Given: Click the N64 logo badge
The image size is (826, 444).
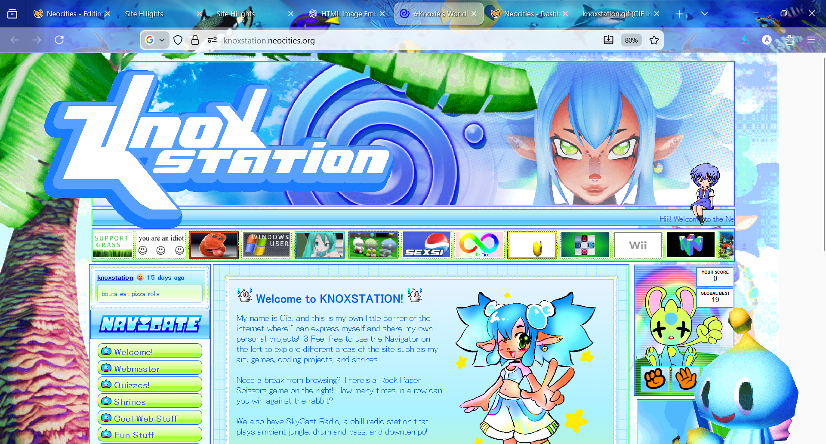Looking at the screenshot, I should (x=691, y=245).
